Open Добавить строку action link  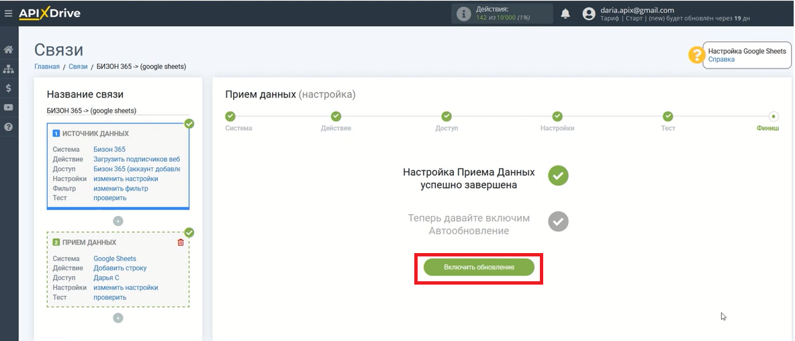pyautogui.click(x=120, y=268)
